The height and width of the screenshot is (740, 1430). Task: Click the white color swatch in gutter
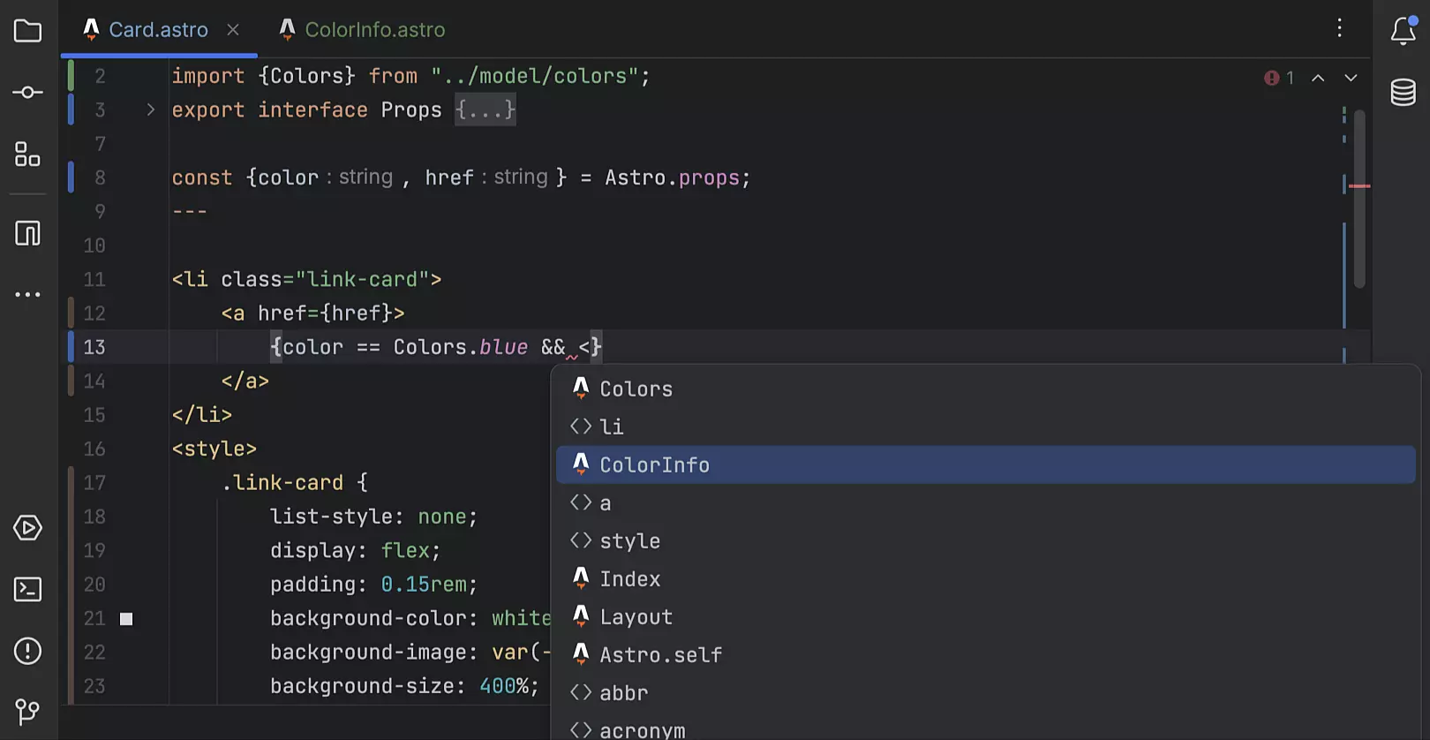[126, 619]
